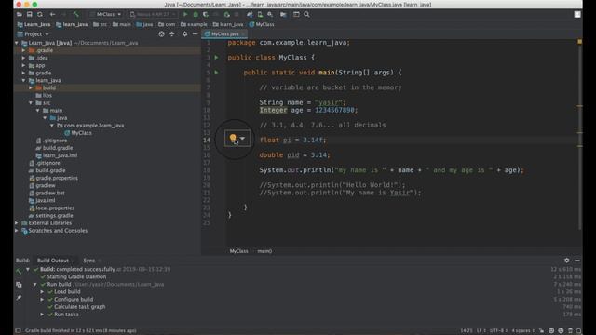
Task: Select MyClass file in project tree
Action: click(x=78, y=133)
